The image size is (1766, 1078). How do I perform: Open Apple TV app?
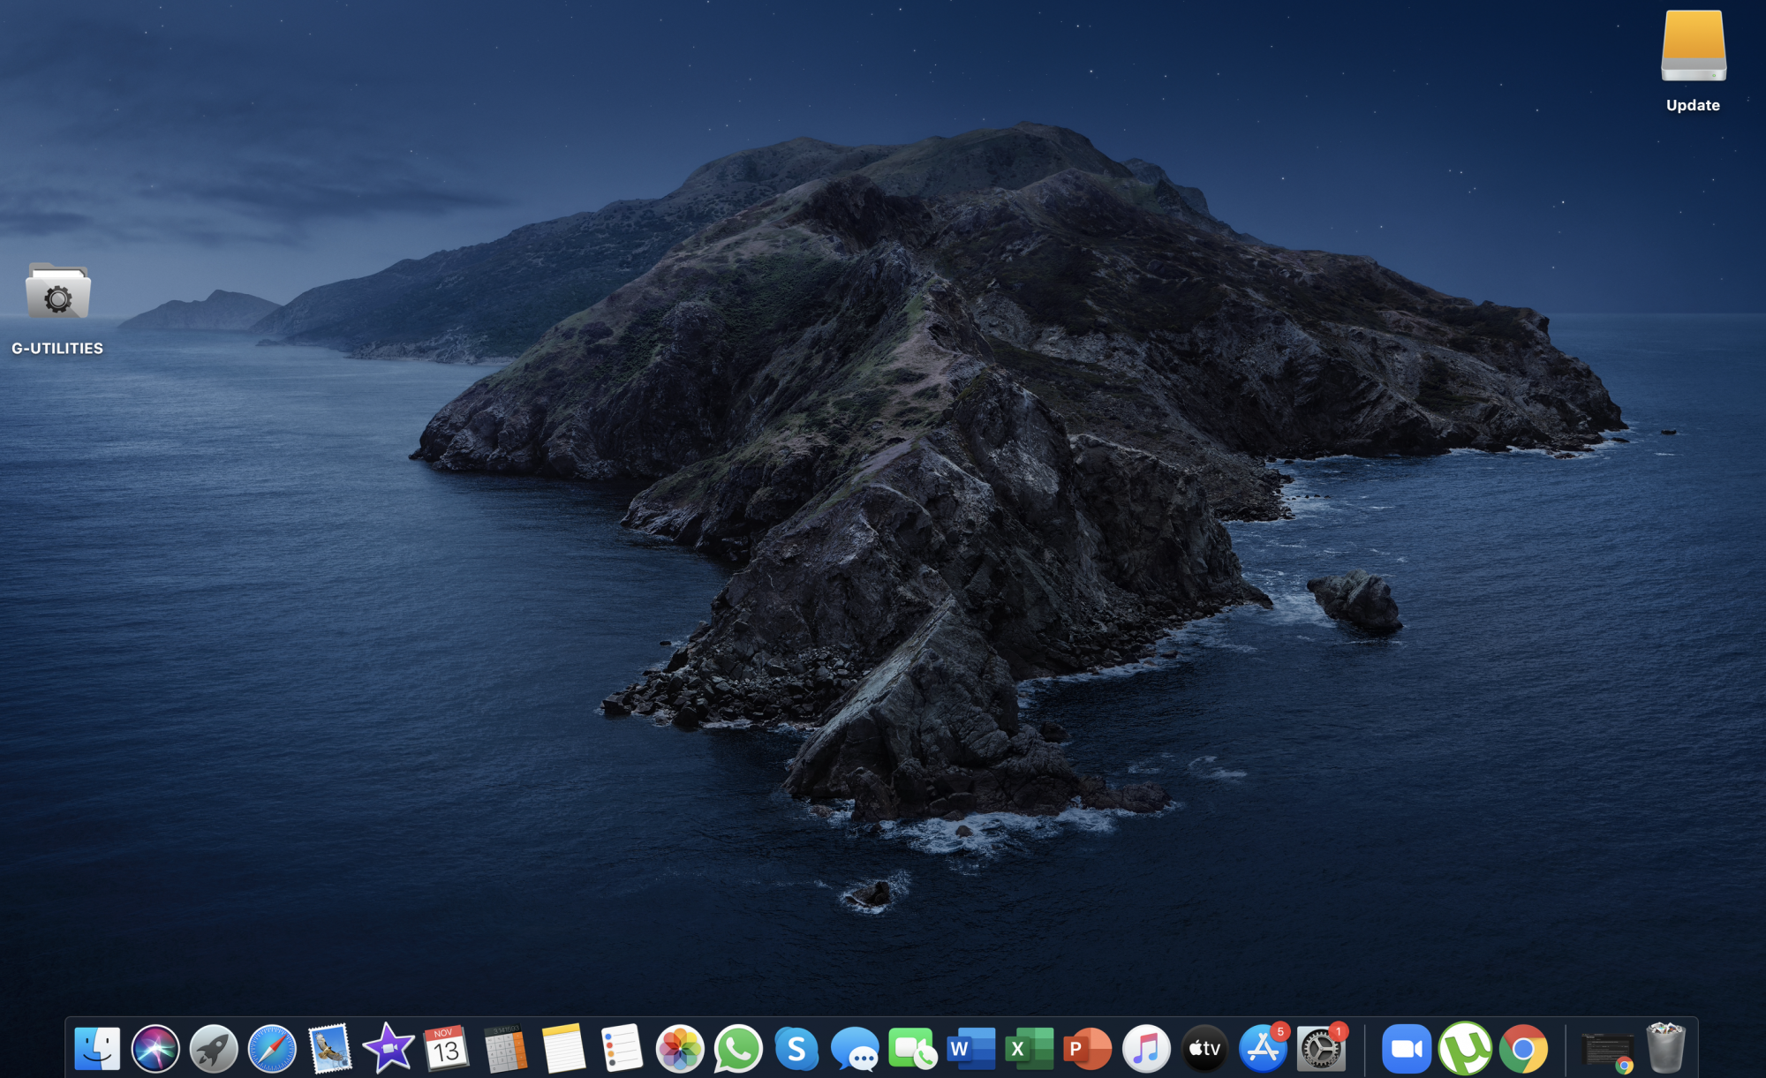click(1204, 1049)
